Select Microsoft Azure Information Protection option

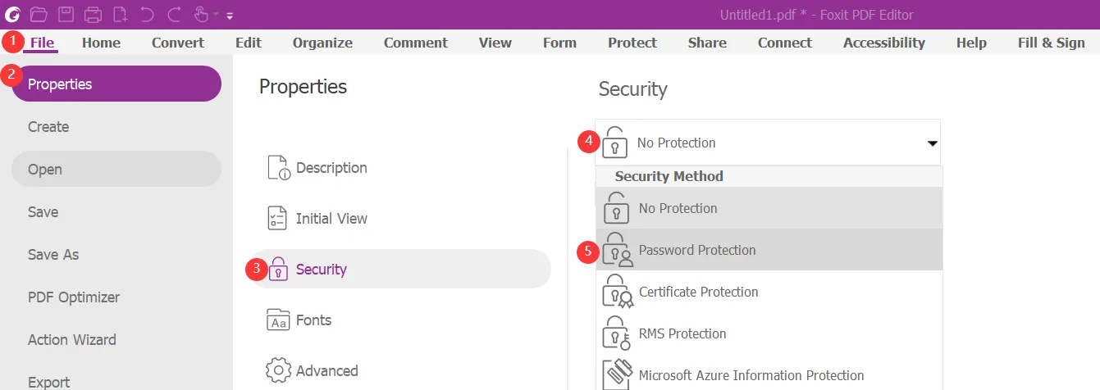751,375
